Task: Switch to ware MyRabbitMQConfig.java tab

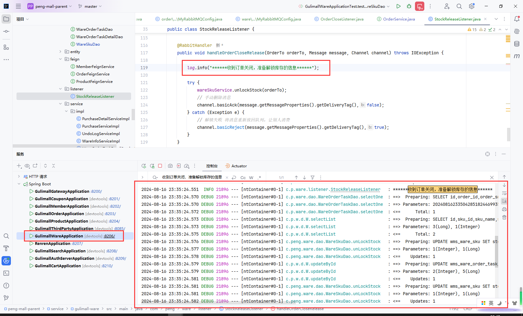Action: [268, 19]
